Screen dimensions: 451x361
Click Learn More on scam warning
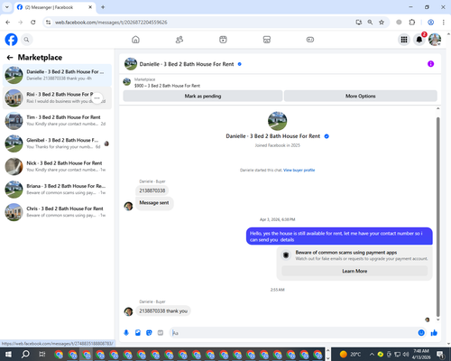click(x=354, y=271)
